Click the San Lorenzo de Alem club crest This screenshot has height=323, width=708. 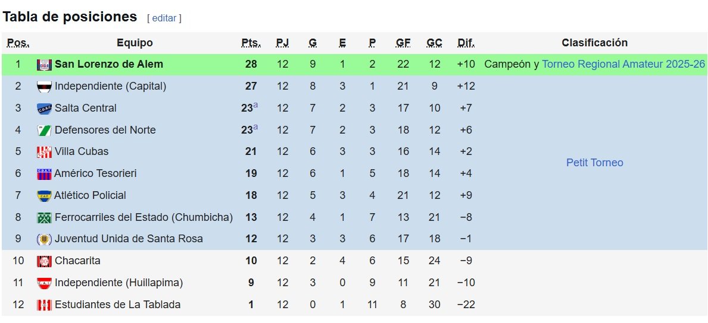point(44,64)
